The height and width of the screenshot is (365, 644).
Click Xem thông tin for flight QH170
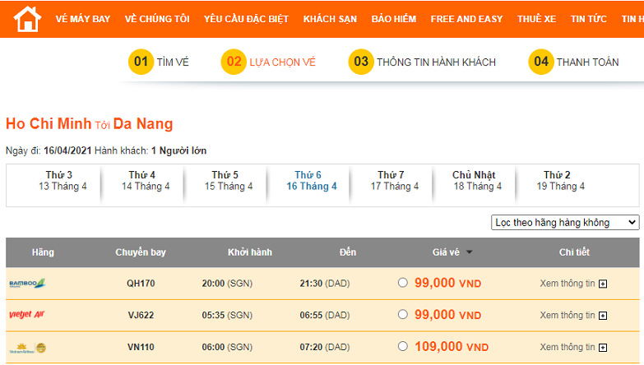tap(568, 284)
